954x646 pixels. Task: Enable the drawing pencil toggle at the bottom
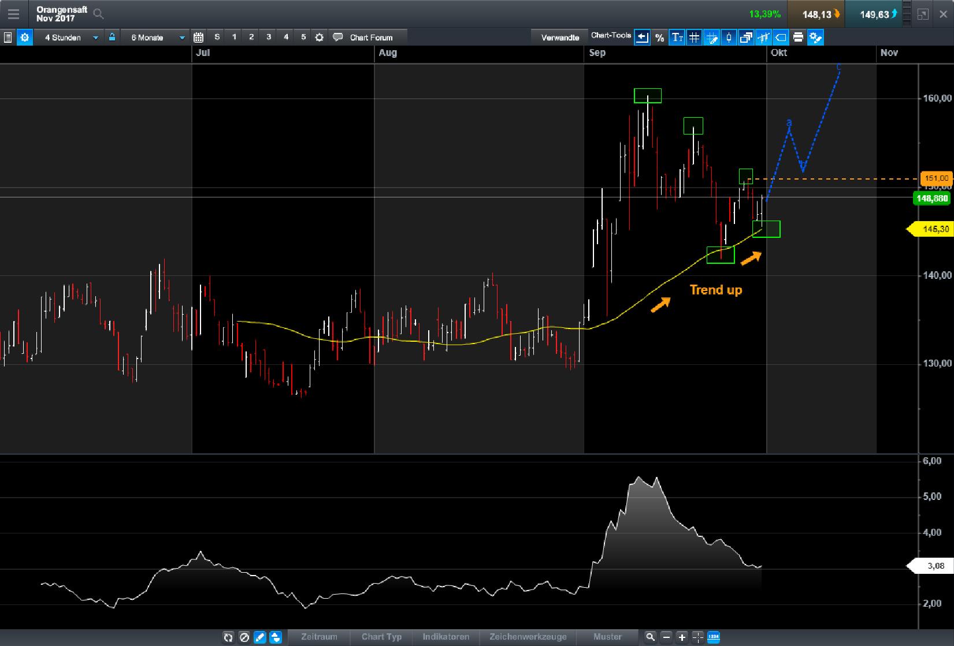click(259, 637)
